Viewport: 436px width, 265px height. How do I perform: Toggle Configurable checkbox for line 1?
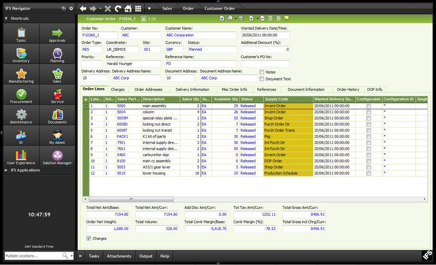click(368, 106)
